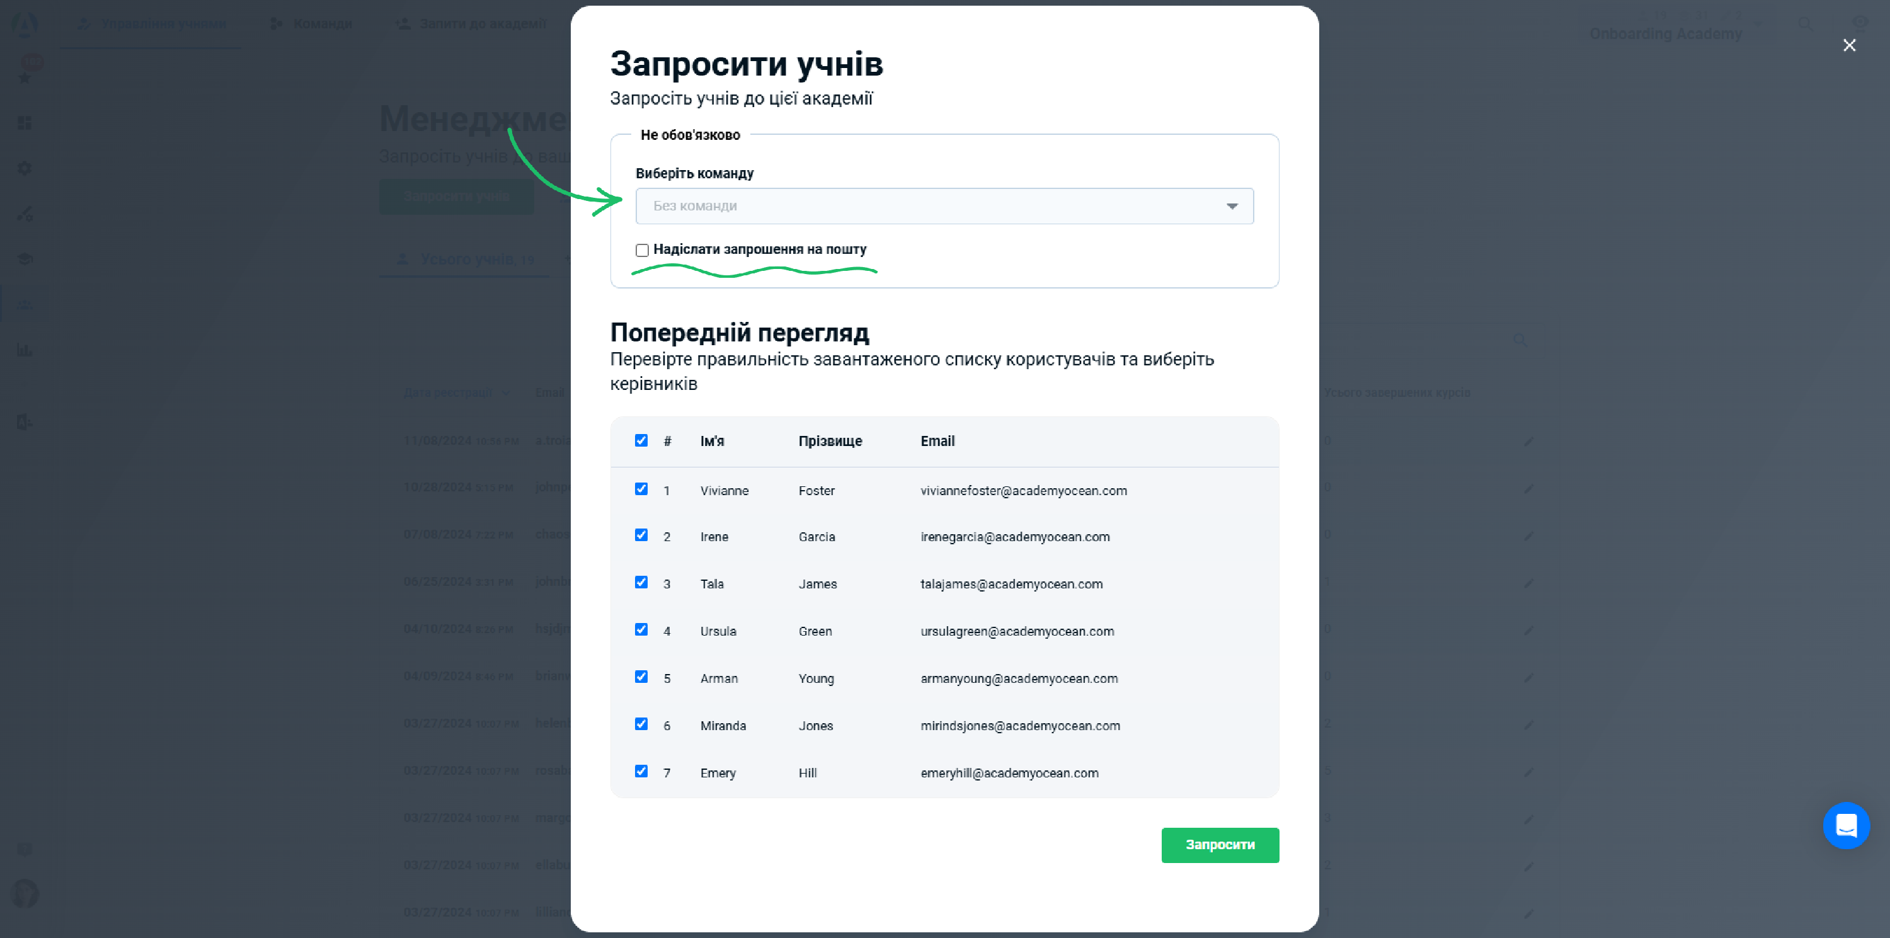Click email ursulagreen@academyocean.com

[x=1017, y=631]
